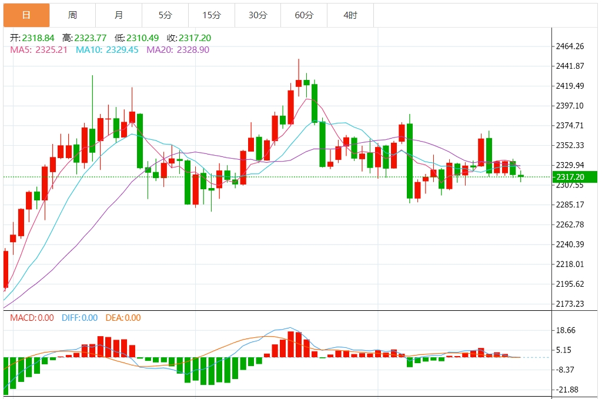Click the low price 2310.49 value
Screen dimensions: 602x399
pyautogui.click(x=142, y=38)
